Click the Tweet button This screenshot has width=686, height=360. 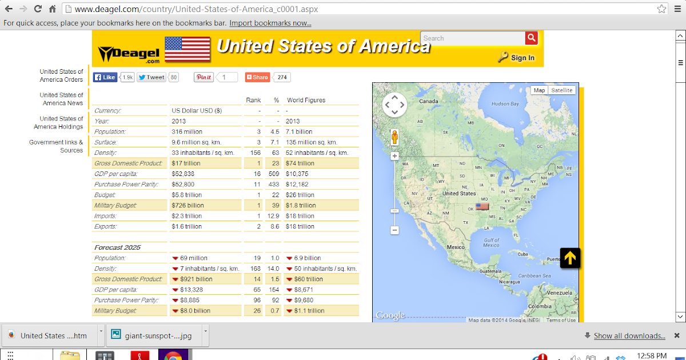pos(151,77)
